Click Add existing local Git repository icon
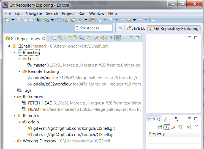The width and height of the screenshot is (204, 149). (x=69, y=38)
